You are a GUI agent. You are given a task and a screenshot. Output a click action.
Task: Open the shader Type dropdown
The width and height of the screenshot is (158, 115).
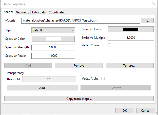(x=53, y=30)
